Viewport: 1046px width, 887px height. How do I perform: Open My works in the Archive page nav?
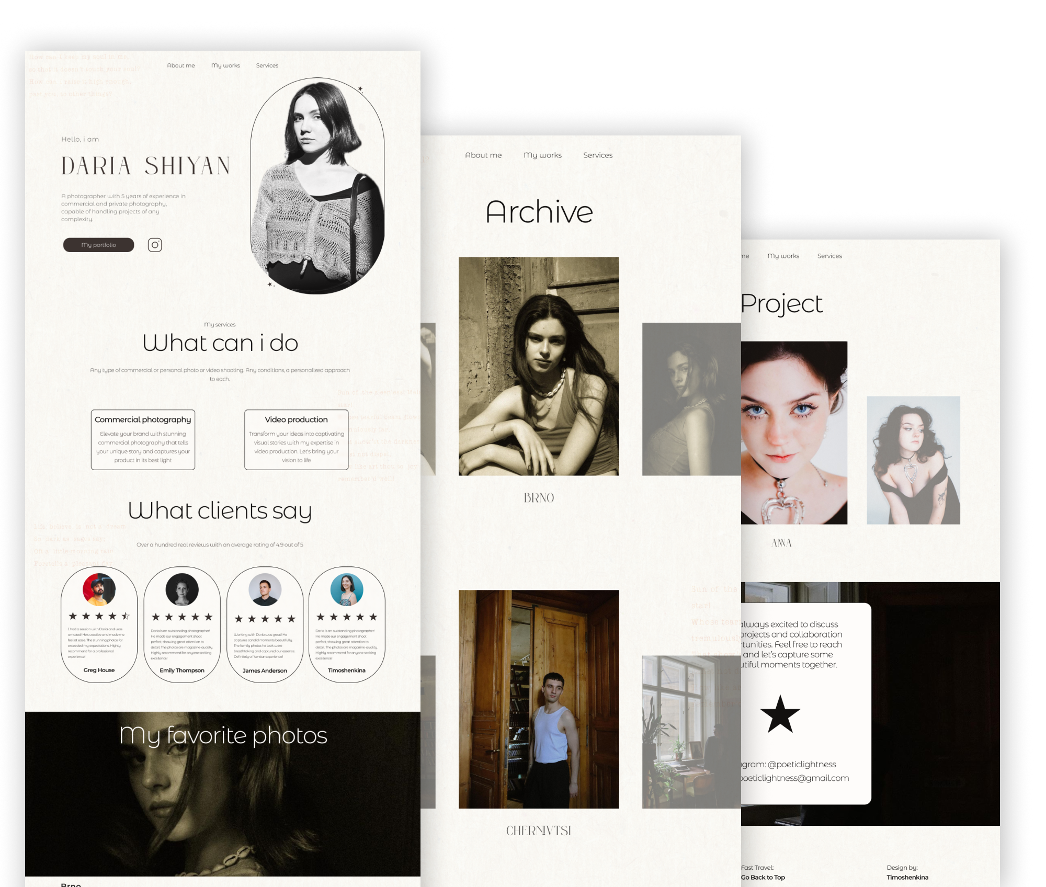542,155
